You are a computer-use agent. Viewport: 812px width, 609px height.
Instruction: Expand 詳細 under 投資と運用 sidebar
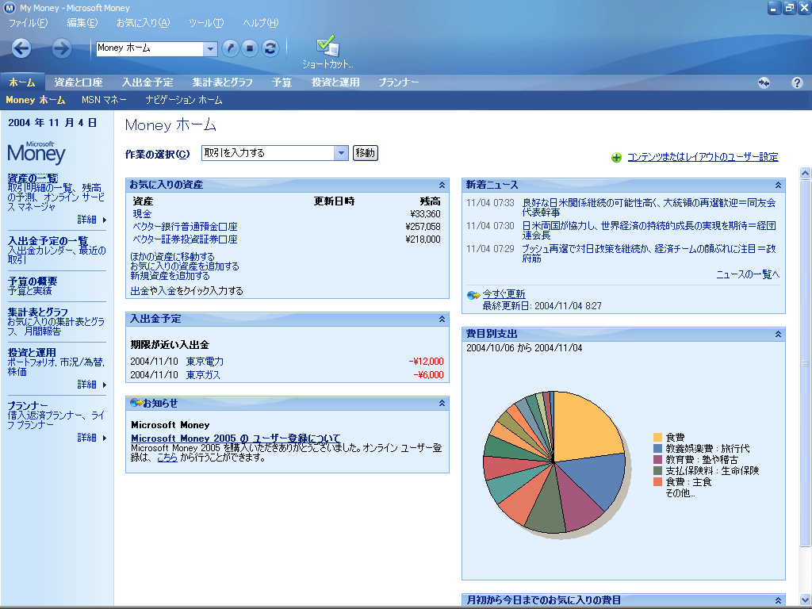tap(92, 385)
